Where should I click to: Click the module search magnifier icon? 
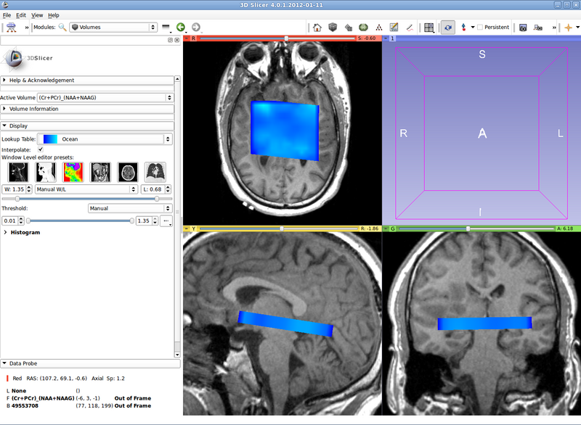tap(61, 28)
